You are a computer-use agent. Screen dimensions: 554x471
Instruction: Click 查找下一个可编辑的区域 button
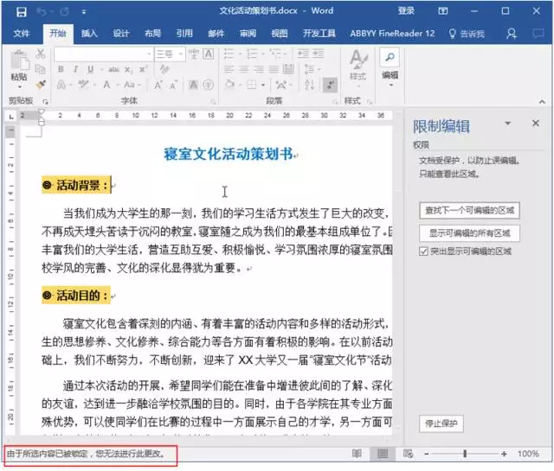point(469,211)
